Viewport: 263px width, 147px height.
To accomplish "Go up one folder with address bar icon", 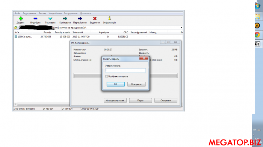I will pyautogui.click(x=16, y=28).
